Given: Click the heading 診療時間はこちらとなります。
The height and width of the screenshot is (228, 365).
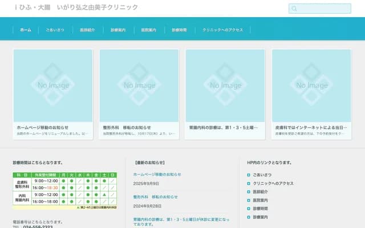Looking at the screenshot, I should [x=38, y=162].
